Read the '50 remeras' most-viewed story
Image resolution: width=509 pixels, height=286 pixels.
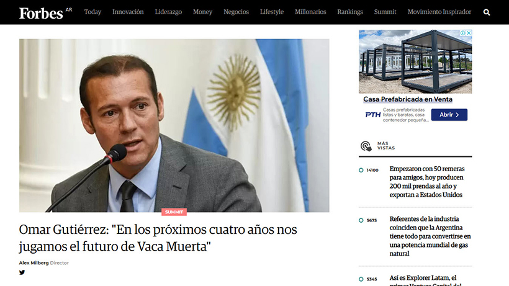coord(426,182)
